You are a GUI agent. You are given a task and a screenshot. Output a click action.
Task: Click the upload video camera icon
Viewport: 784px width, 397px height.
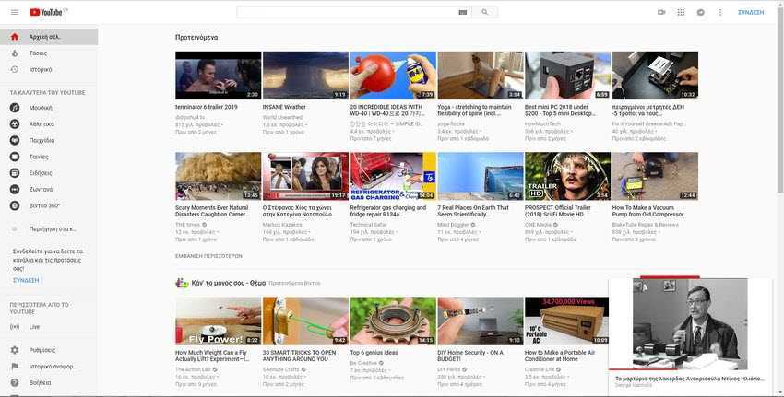point(661,12)
